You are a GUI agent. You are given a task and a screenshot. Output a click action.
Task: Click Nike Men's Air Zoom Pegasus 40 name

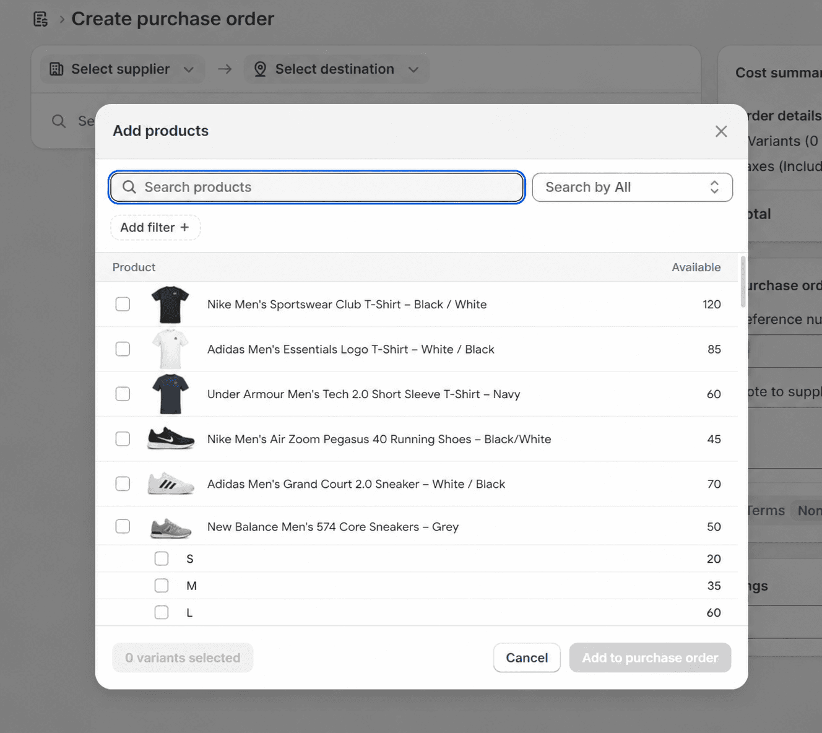point(379,439)
